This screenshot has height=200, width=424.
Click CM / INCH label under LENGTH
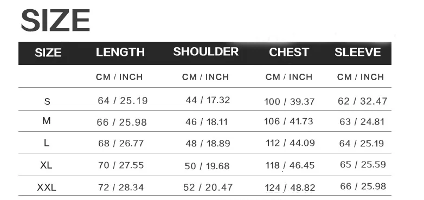coord(119,77)
